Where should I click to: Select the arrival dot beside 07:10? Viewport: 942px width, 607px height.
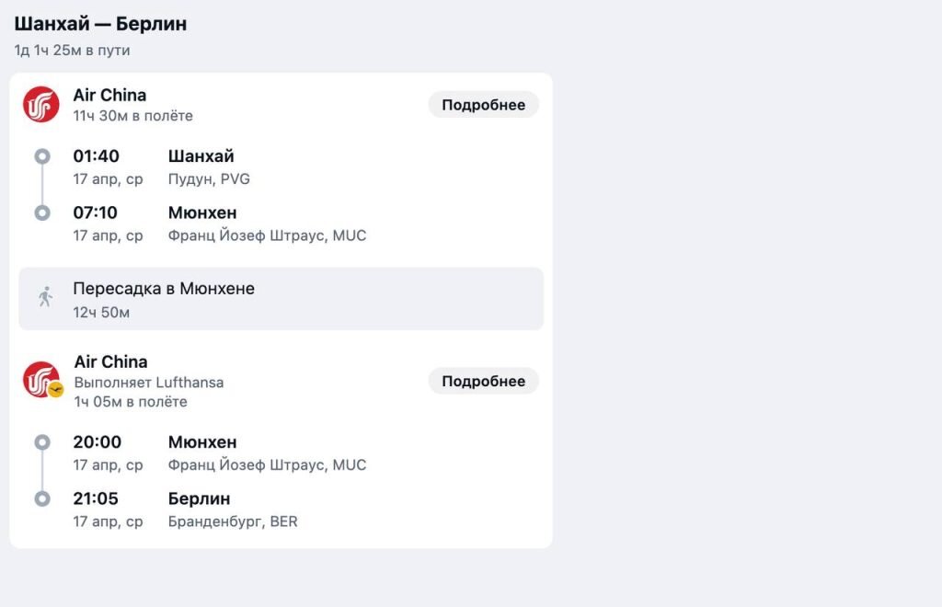coord(40,212)
